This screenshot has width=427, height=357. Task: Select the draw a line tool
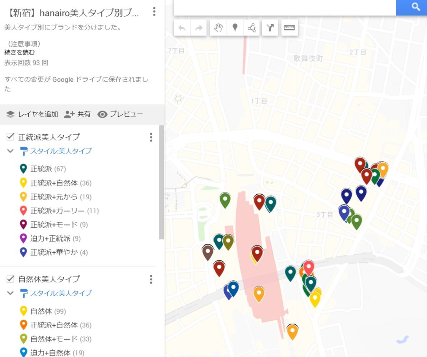click(251, 28)
